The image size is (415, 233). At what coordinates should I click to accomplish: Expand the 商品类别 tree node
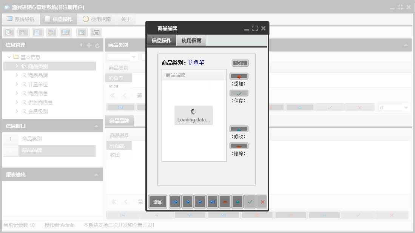click(17, 66)
